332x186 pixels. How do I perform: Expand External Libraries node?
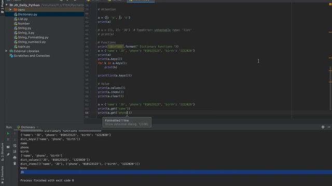tap(6, 51)
